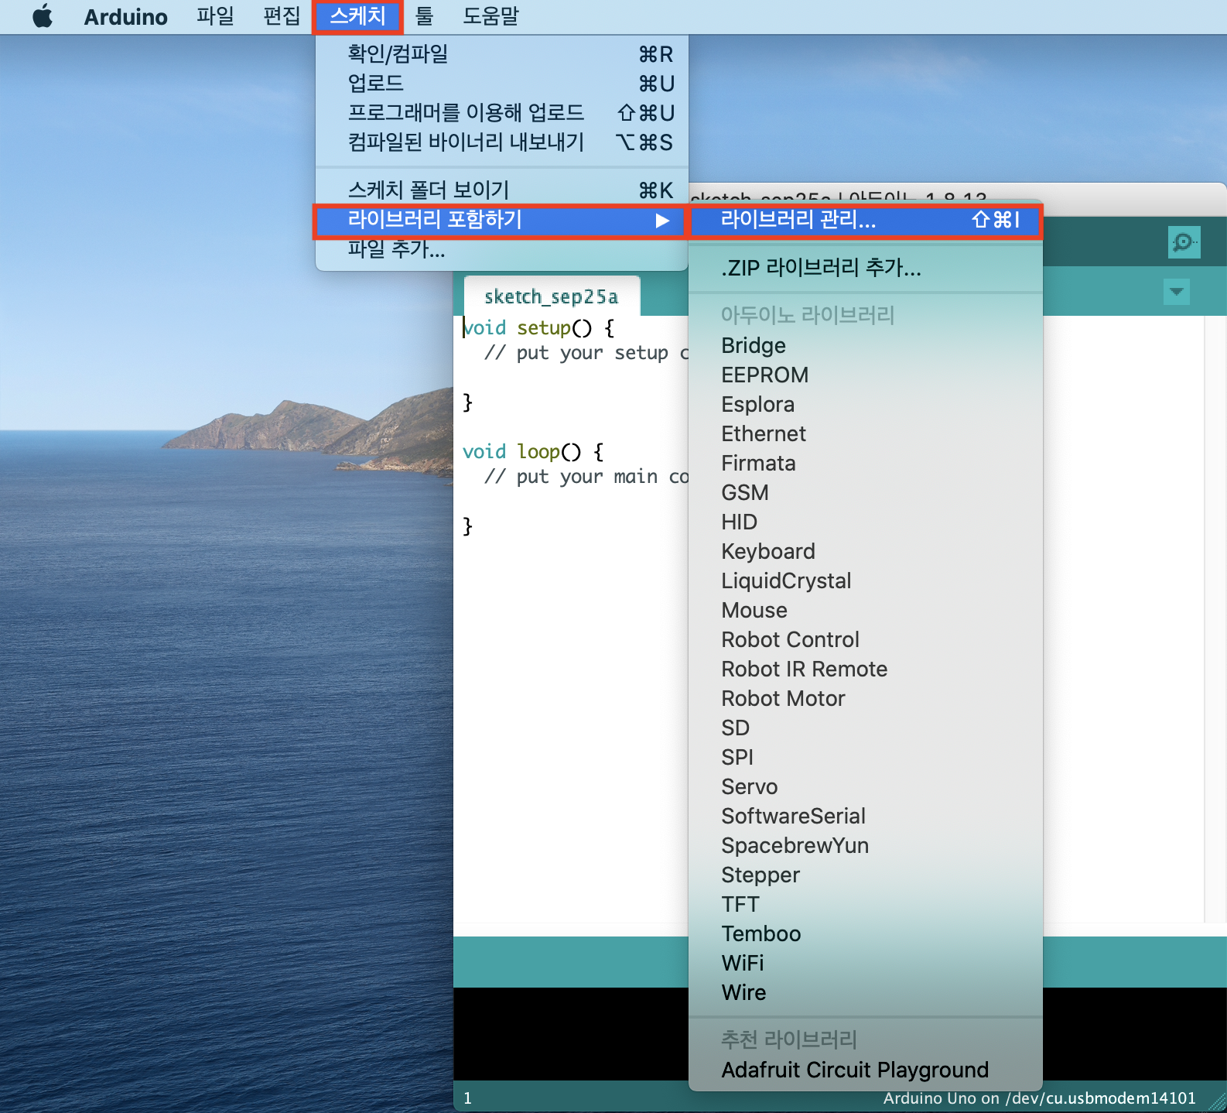
Task: Select 프로그래머를 이용해 업로드
Action: pyautogui.click(x=502, y=113)
